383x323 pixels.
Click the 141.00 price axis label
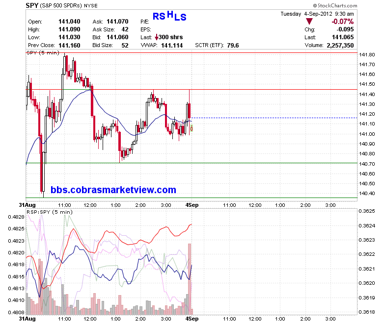click(x=367, y=134)
